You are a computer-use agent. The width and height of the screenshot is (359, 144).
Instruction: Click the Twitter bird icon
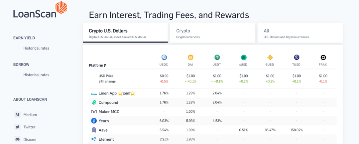17,127
